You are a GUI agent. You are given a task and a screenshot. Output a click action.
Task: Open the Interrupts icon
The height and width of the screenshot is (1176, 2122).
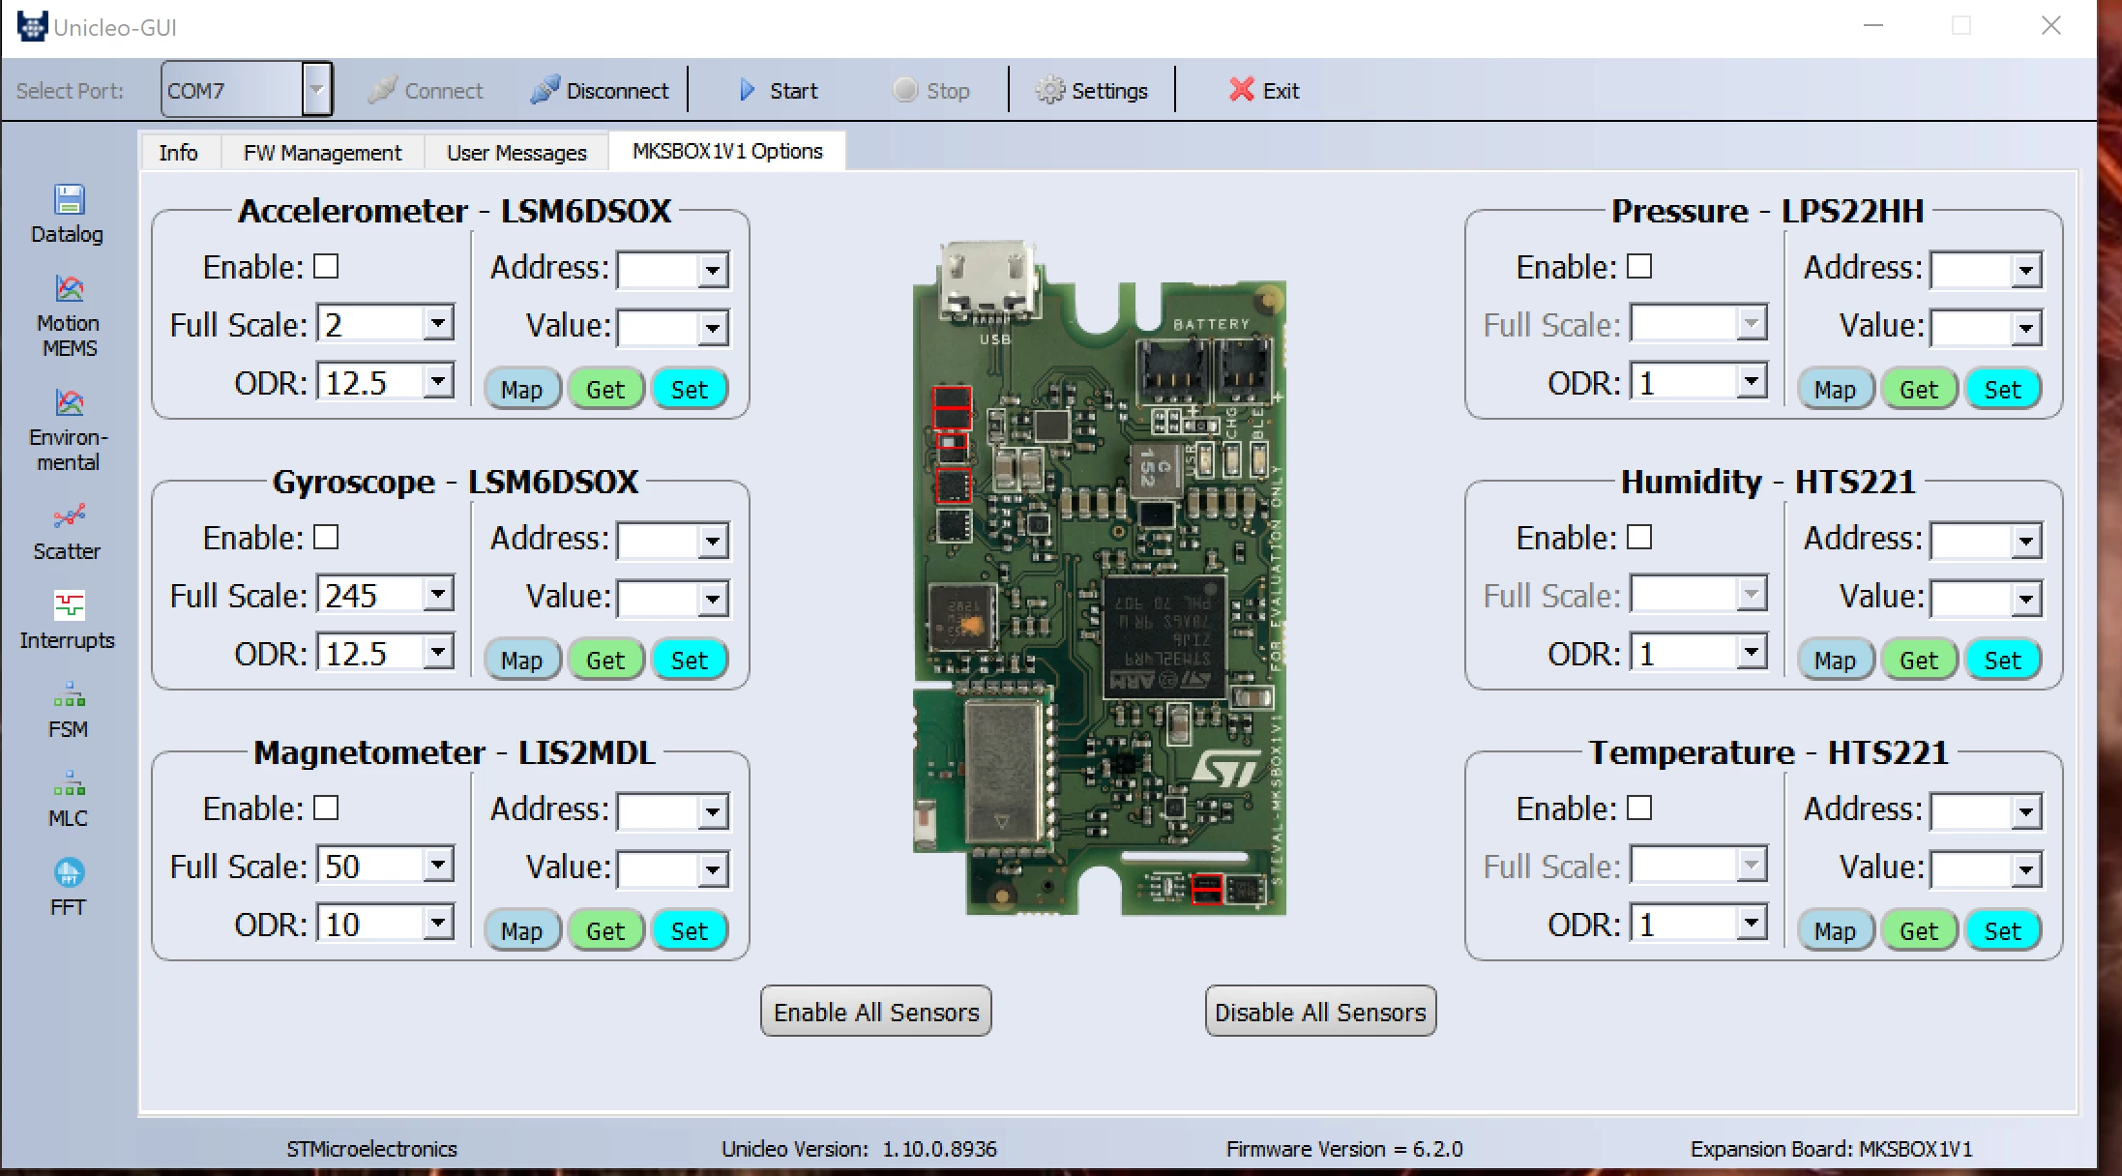pyautogui.click(x=69, y=605)
